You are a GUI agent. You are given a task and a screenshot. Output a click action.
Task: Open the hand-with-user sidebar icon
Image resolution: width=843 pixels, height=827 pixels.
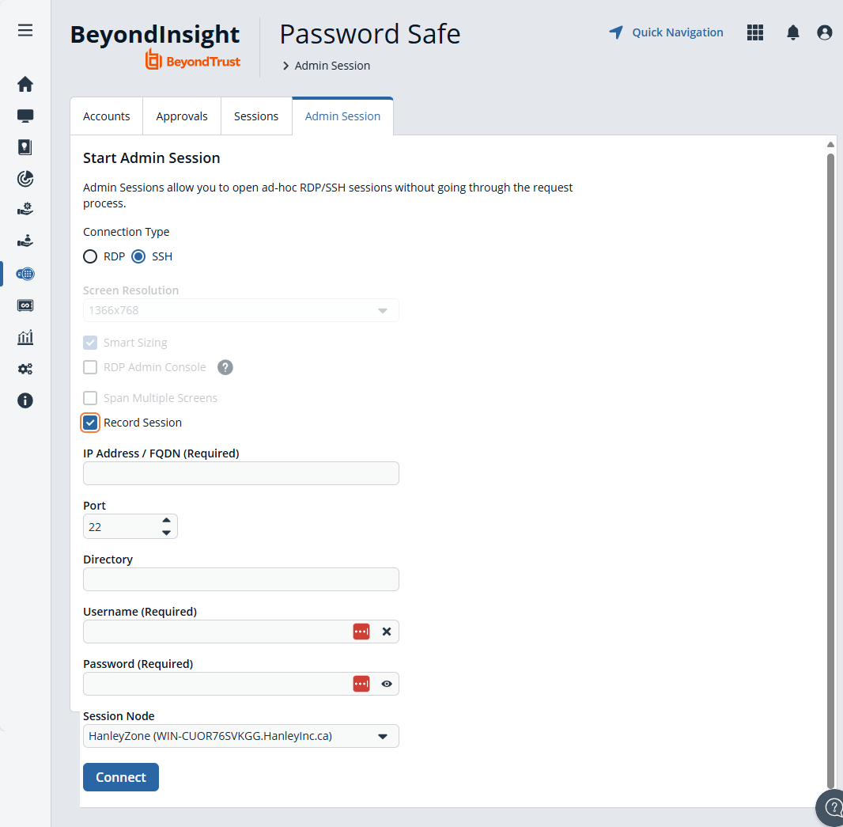[x=25, y=241]
